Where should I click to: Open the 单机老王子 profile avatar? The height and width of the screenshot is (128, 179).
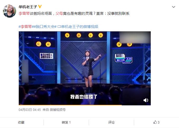(x=10, y=11)
